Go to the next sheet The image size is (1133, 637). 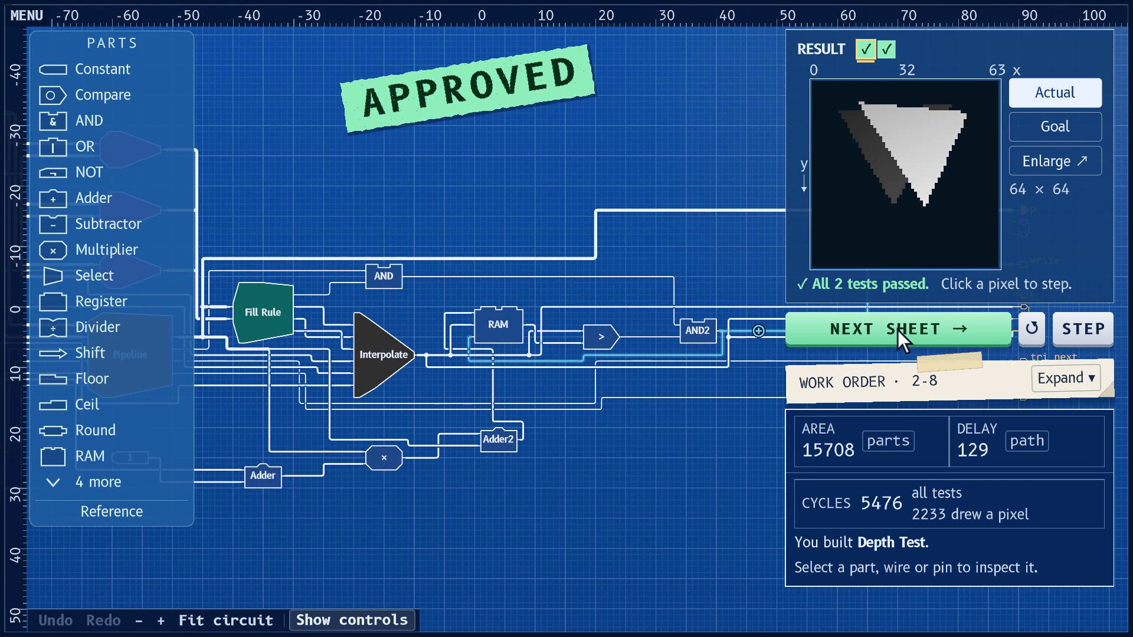898,329
